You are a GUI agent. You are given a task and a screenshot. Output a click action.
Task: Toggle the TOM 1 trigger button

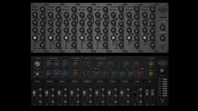(x=64, y=10)
